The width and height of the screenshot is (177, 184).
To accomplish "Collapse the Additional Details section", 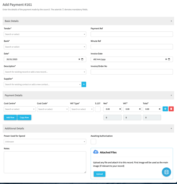I will [x=171, y=128].
